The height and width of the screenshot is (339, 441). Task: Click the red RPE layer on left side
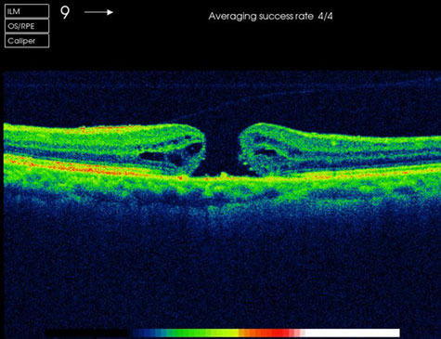[77, 168]
